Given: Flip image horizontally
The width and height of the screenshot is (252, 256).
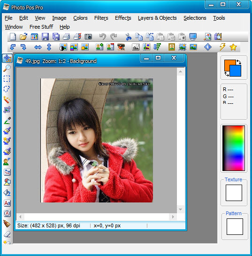Looking at the screenshot, I should pos(38,47).
